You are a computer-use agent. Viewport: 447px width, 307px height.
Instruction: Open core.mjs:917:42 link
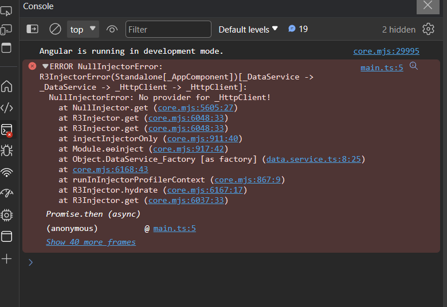[x=188, y=149]
